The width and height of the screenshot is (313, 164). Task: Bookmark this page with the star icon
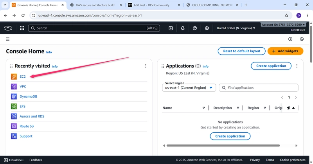(287, 15)
